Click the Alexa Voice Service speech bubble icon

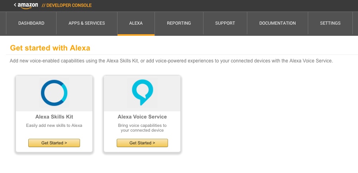point(143,92)
